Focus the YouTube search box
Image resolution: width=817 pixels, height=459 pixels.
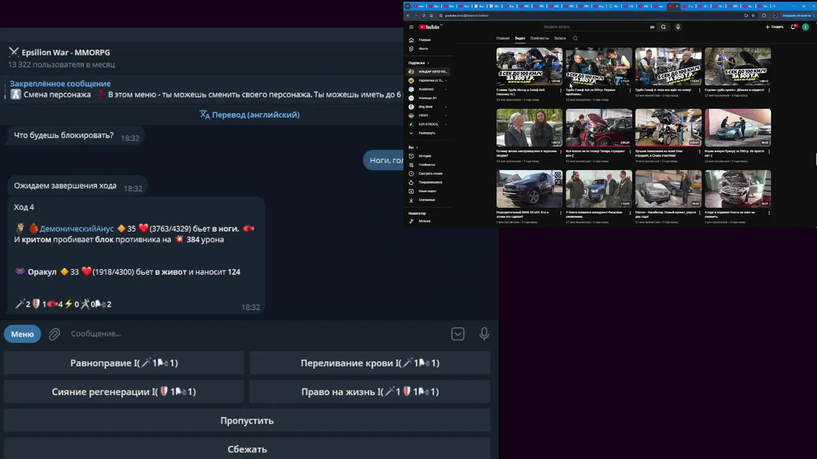coord(594,27)
